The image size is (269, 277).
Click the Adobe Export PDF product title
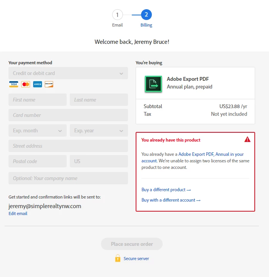click(x=188, y=79)
